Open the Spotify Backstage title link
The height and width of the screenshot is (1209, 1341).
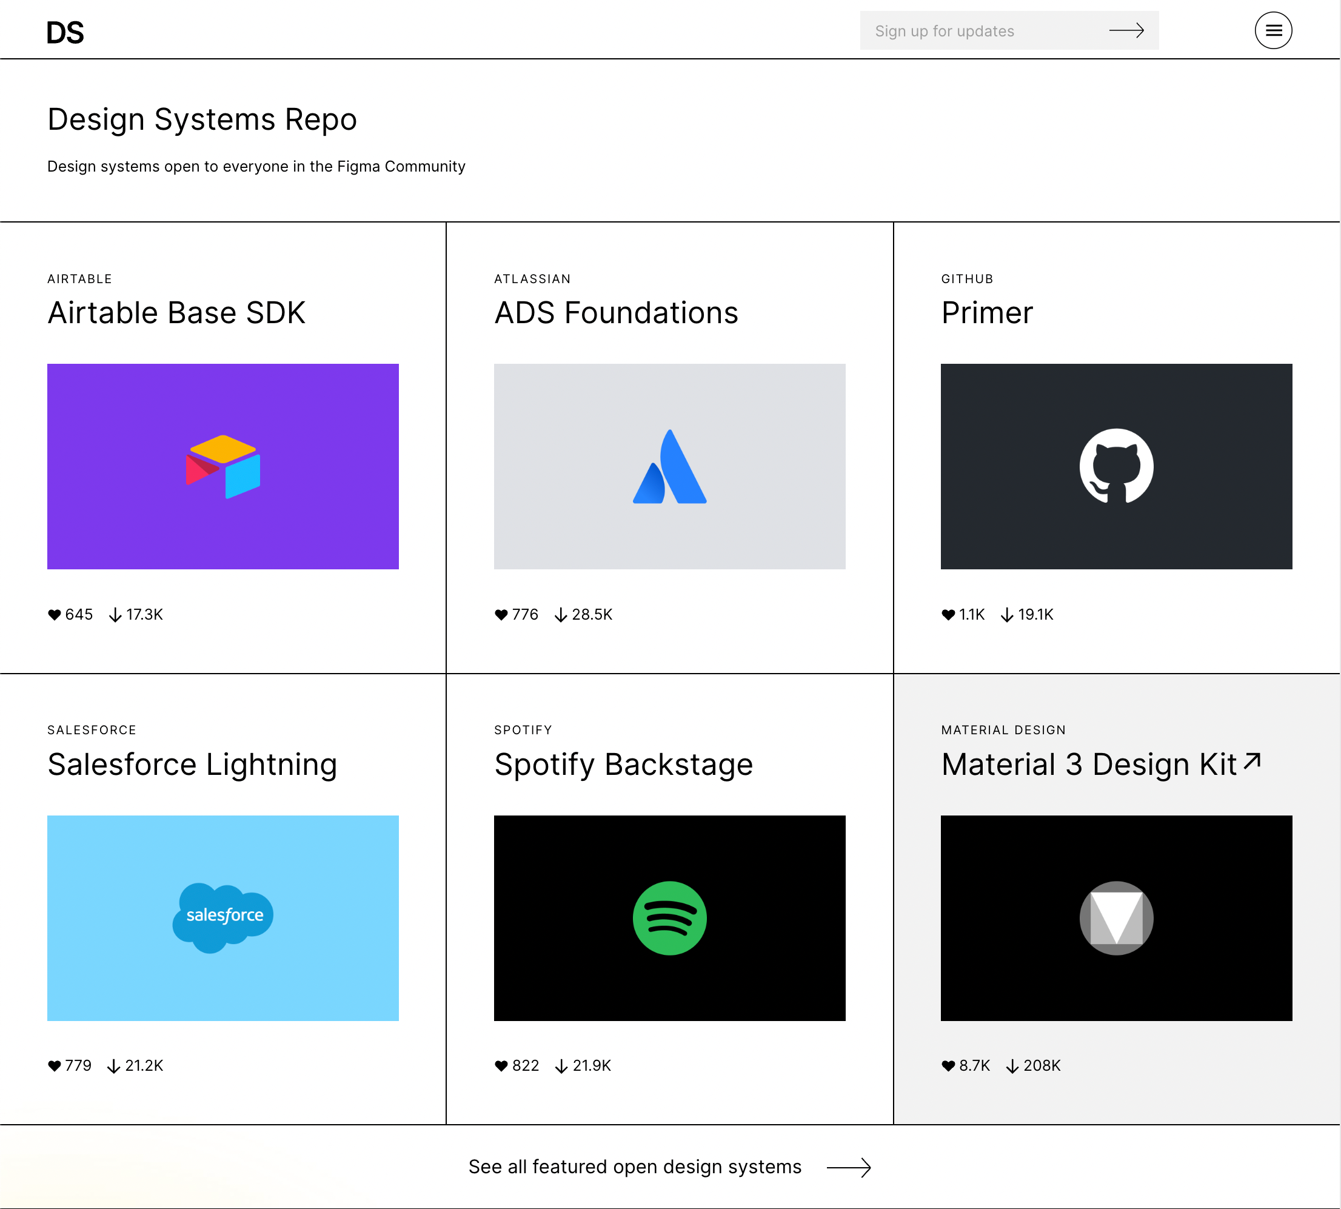623,764
